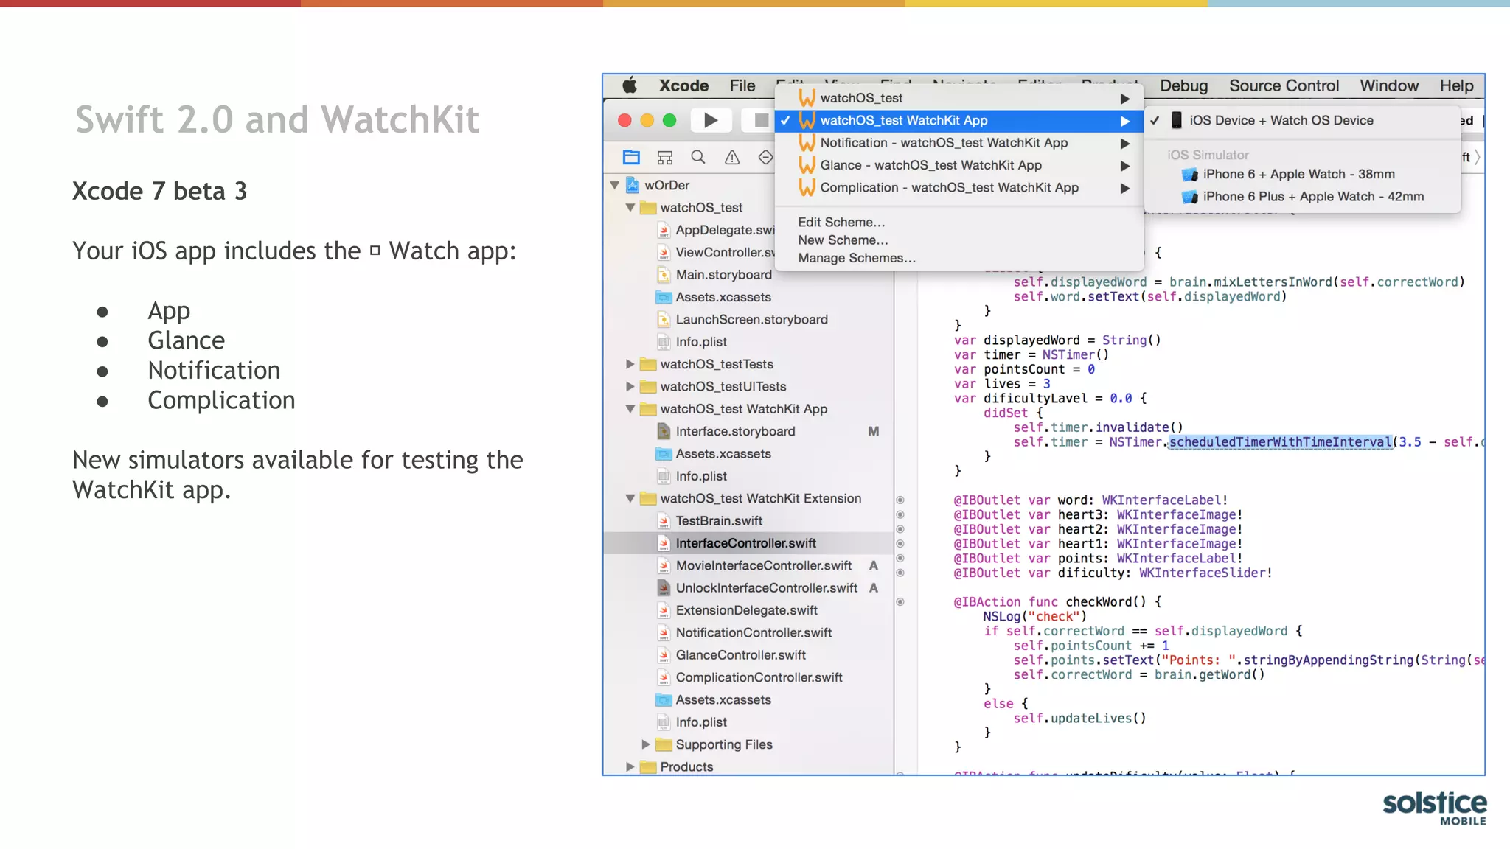1510x849 pixels.
Task: Click the iOS Device phone icon
Action: [x=1177, y=120]
